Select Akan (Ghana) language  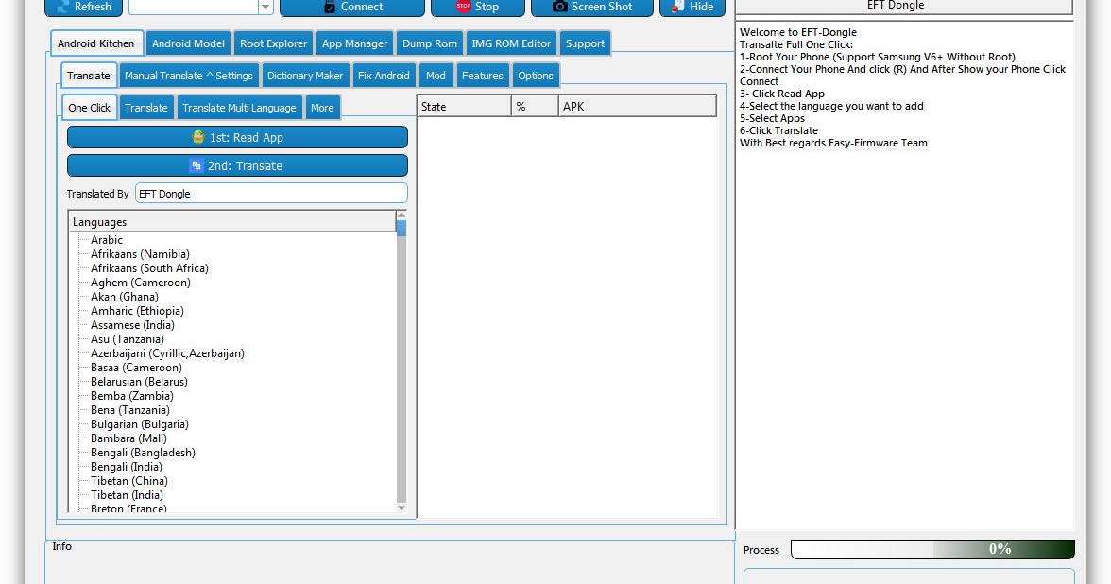coord(124,297)
